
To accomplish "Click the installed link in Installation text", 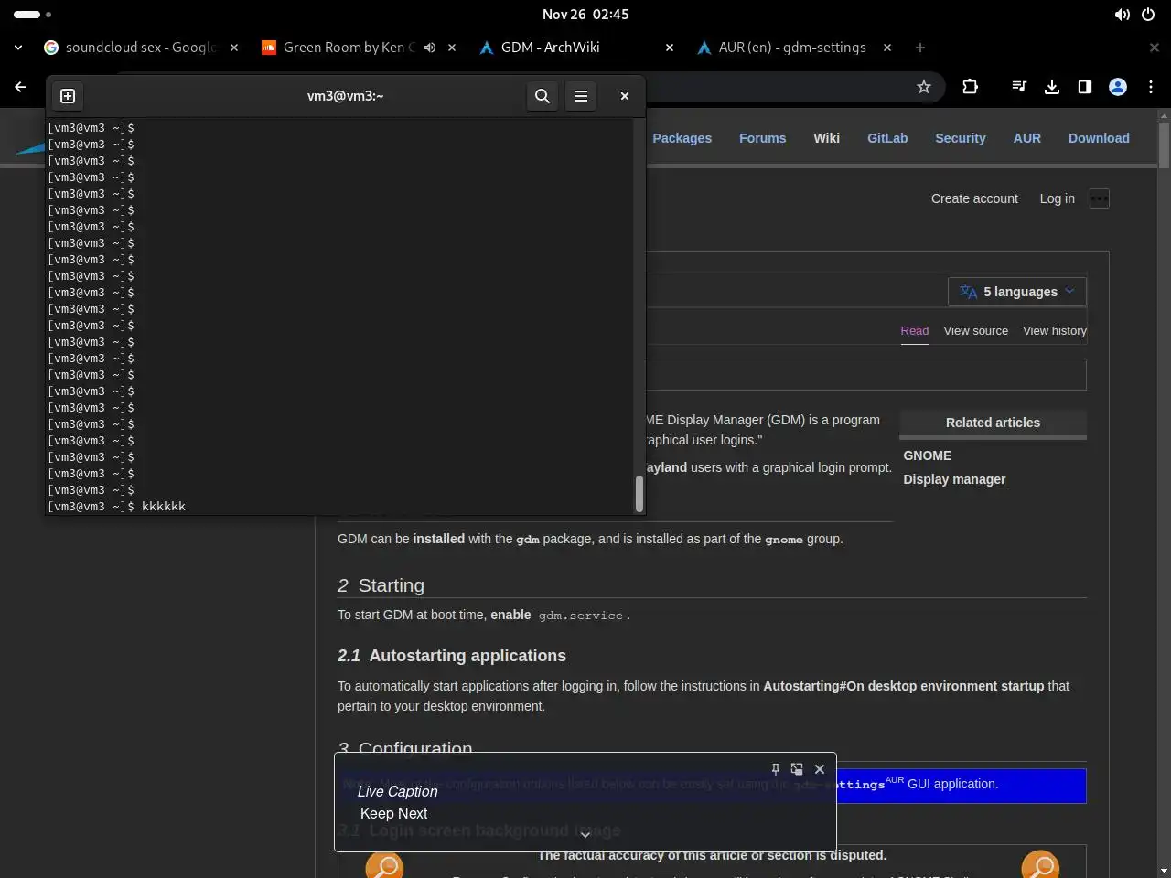I will (x=439, y=539).
